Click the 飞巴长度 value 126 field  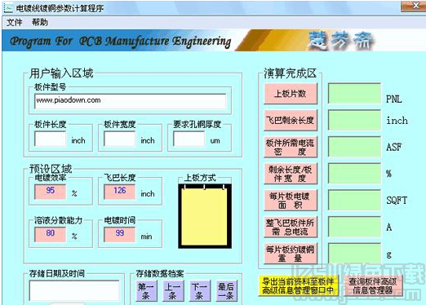pyautogui.click(x=120, y=192)
